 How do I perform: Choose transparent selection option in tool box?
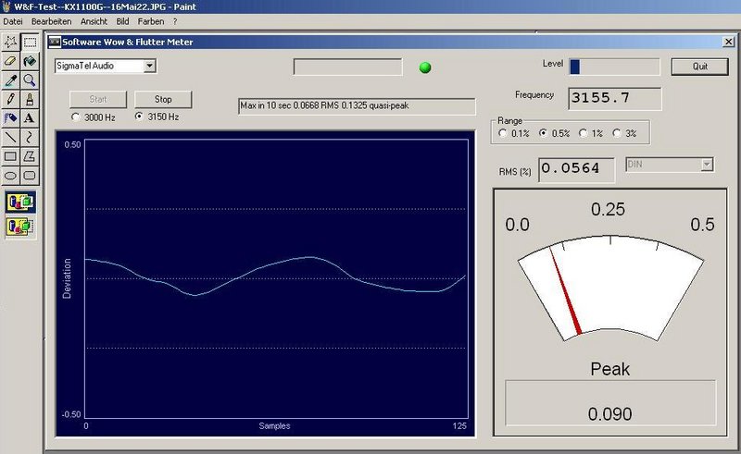[x=20, y=226]
